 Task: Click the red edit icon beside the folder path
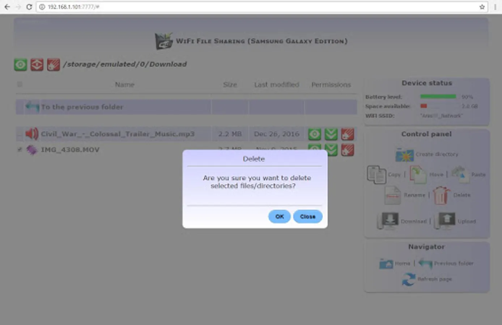click(53, 65)
